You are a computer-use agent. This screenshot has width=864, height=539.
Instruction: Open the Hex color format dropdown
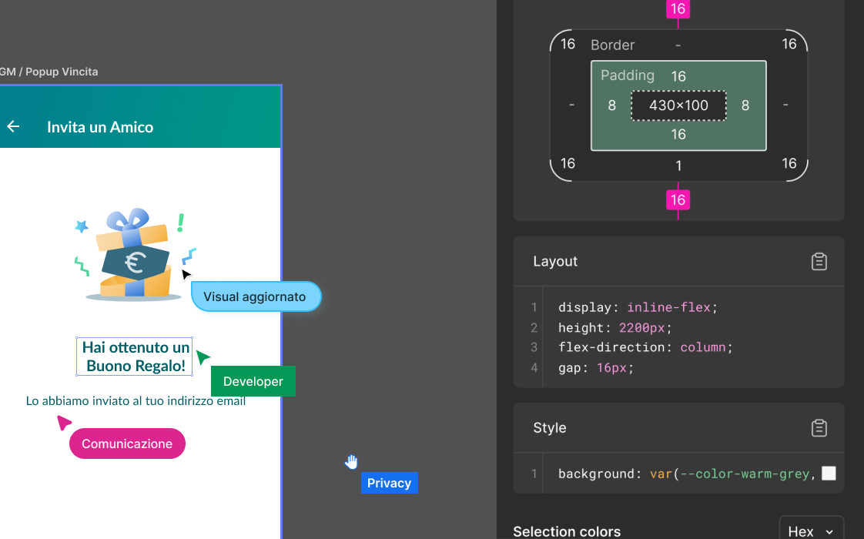[x=811, y=531]
